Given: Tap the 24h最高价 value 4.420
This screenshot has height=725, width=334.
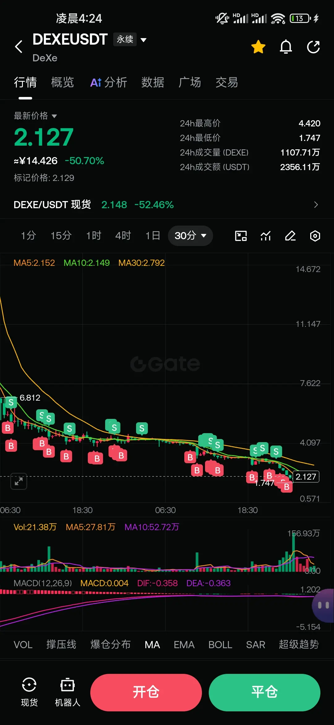Looking at the screenshot, I should (x=309, y=123).
